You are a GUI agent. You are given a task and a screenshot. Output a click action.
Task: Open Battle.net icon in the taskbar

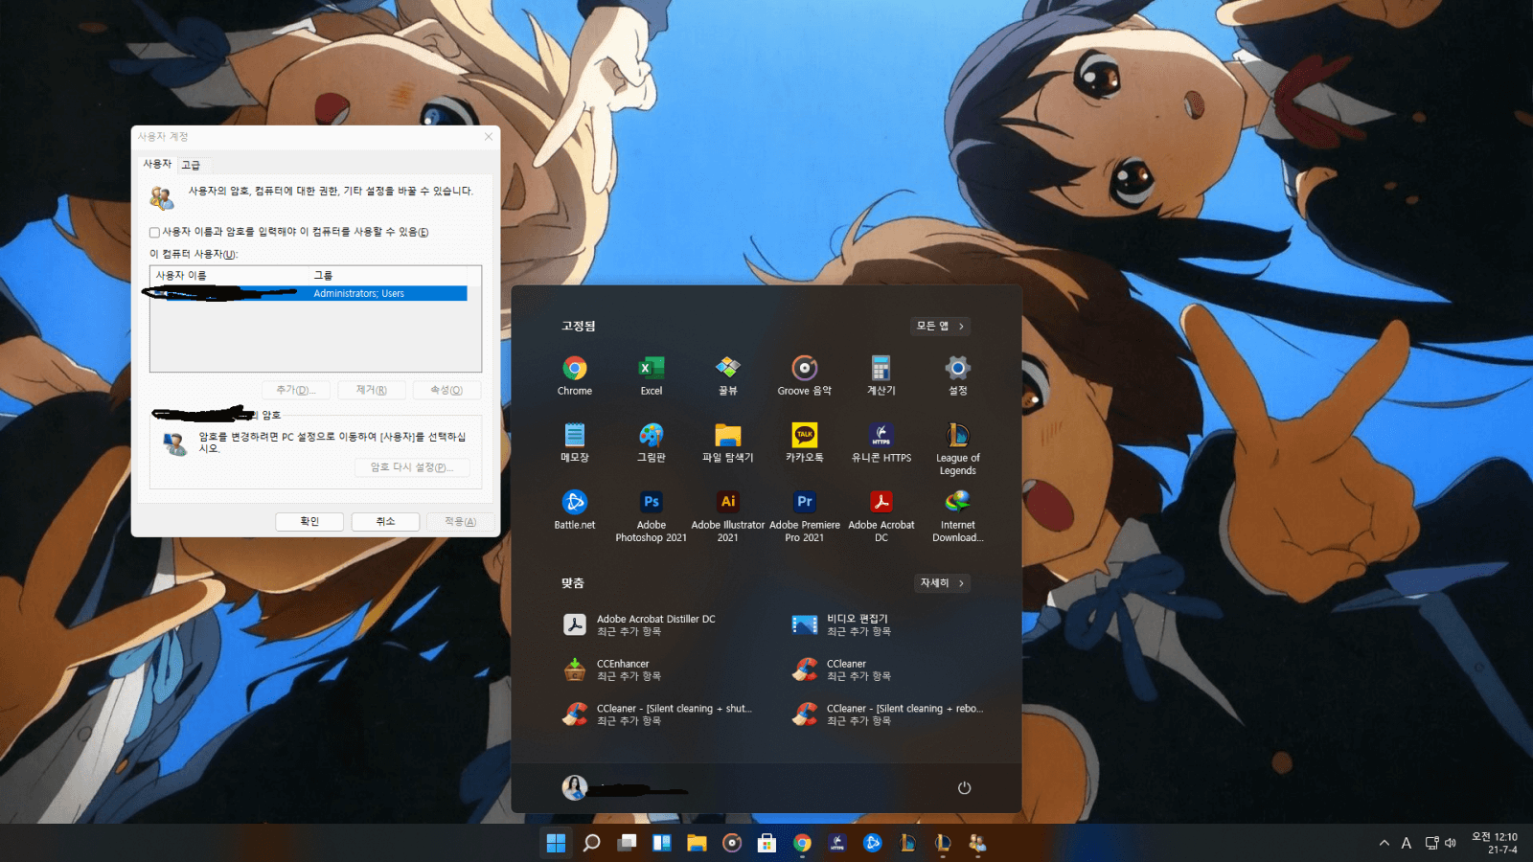click(x=872, y=843)
